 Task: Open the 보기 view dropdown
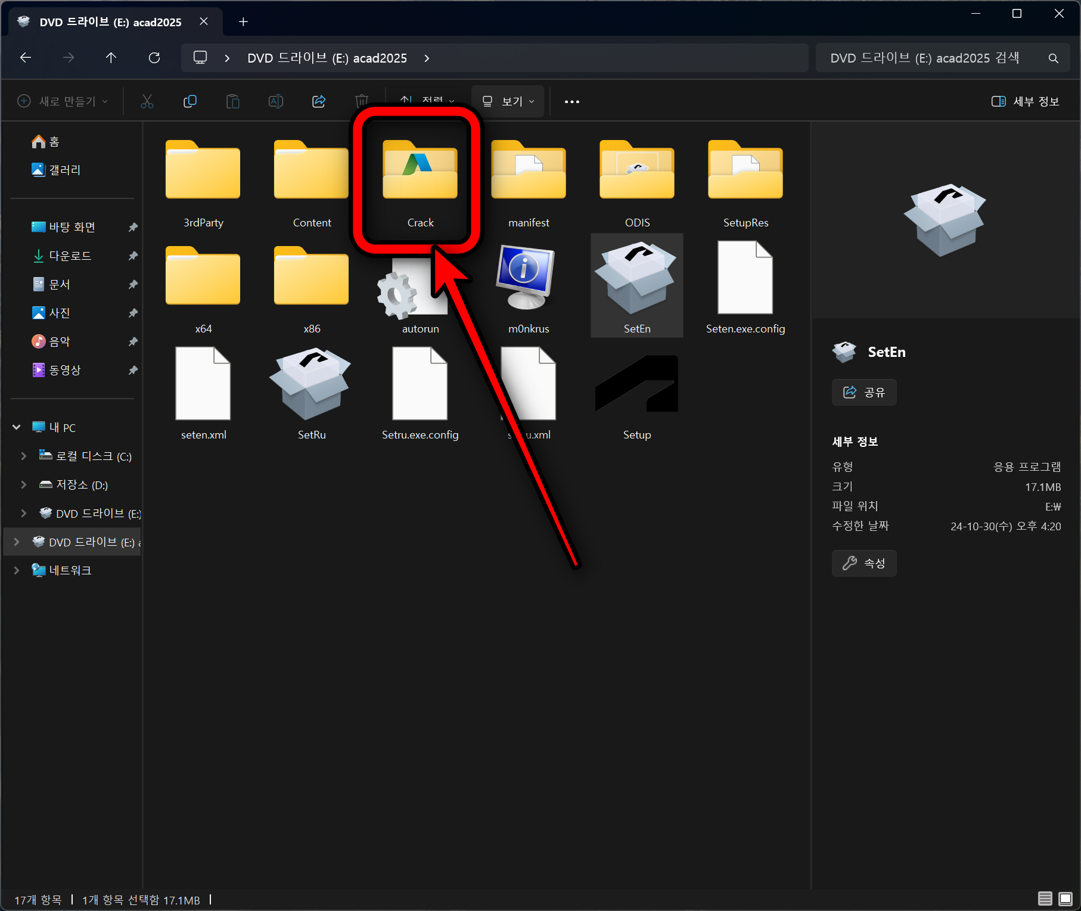pyautogui.click(x=508, y=101)
